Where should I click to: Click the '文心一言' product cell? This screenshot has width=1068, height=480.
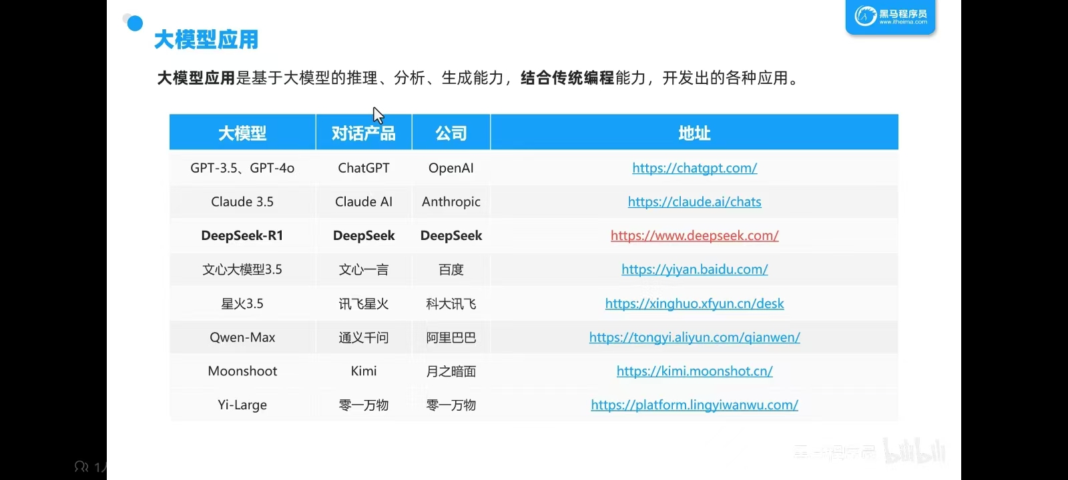(x=364, y=269)
